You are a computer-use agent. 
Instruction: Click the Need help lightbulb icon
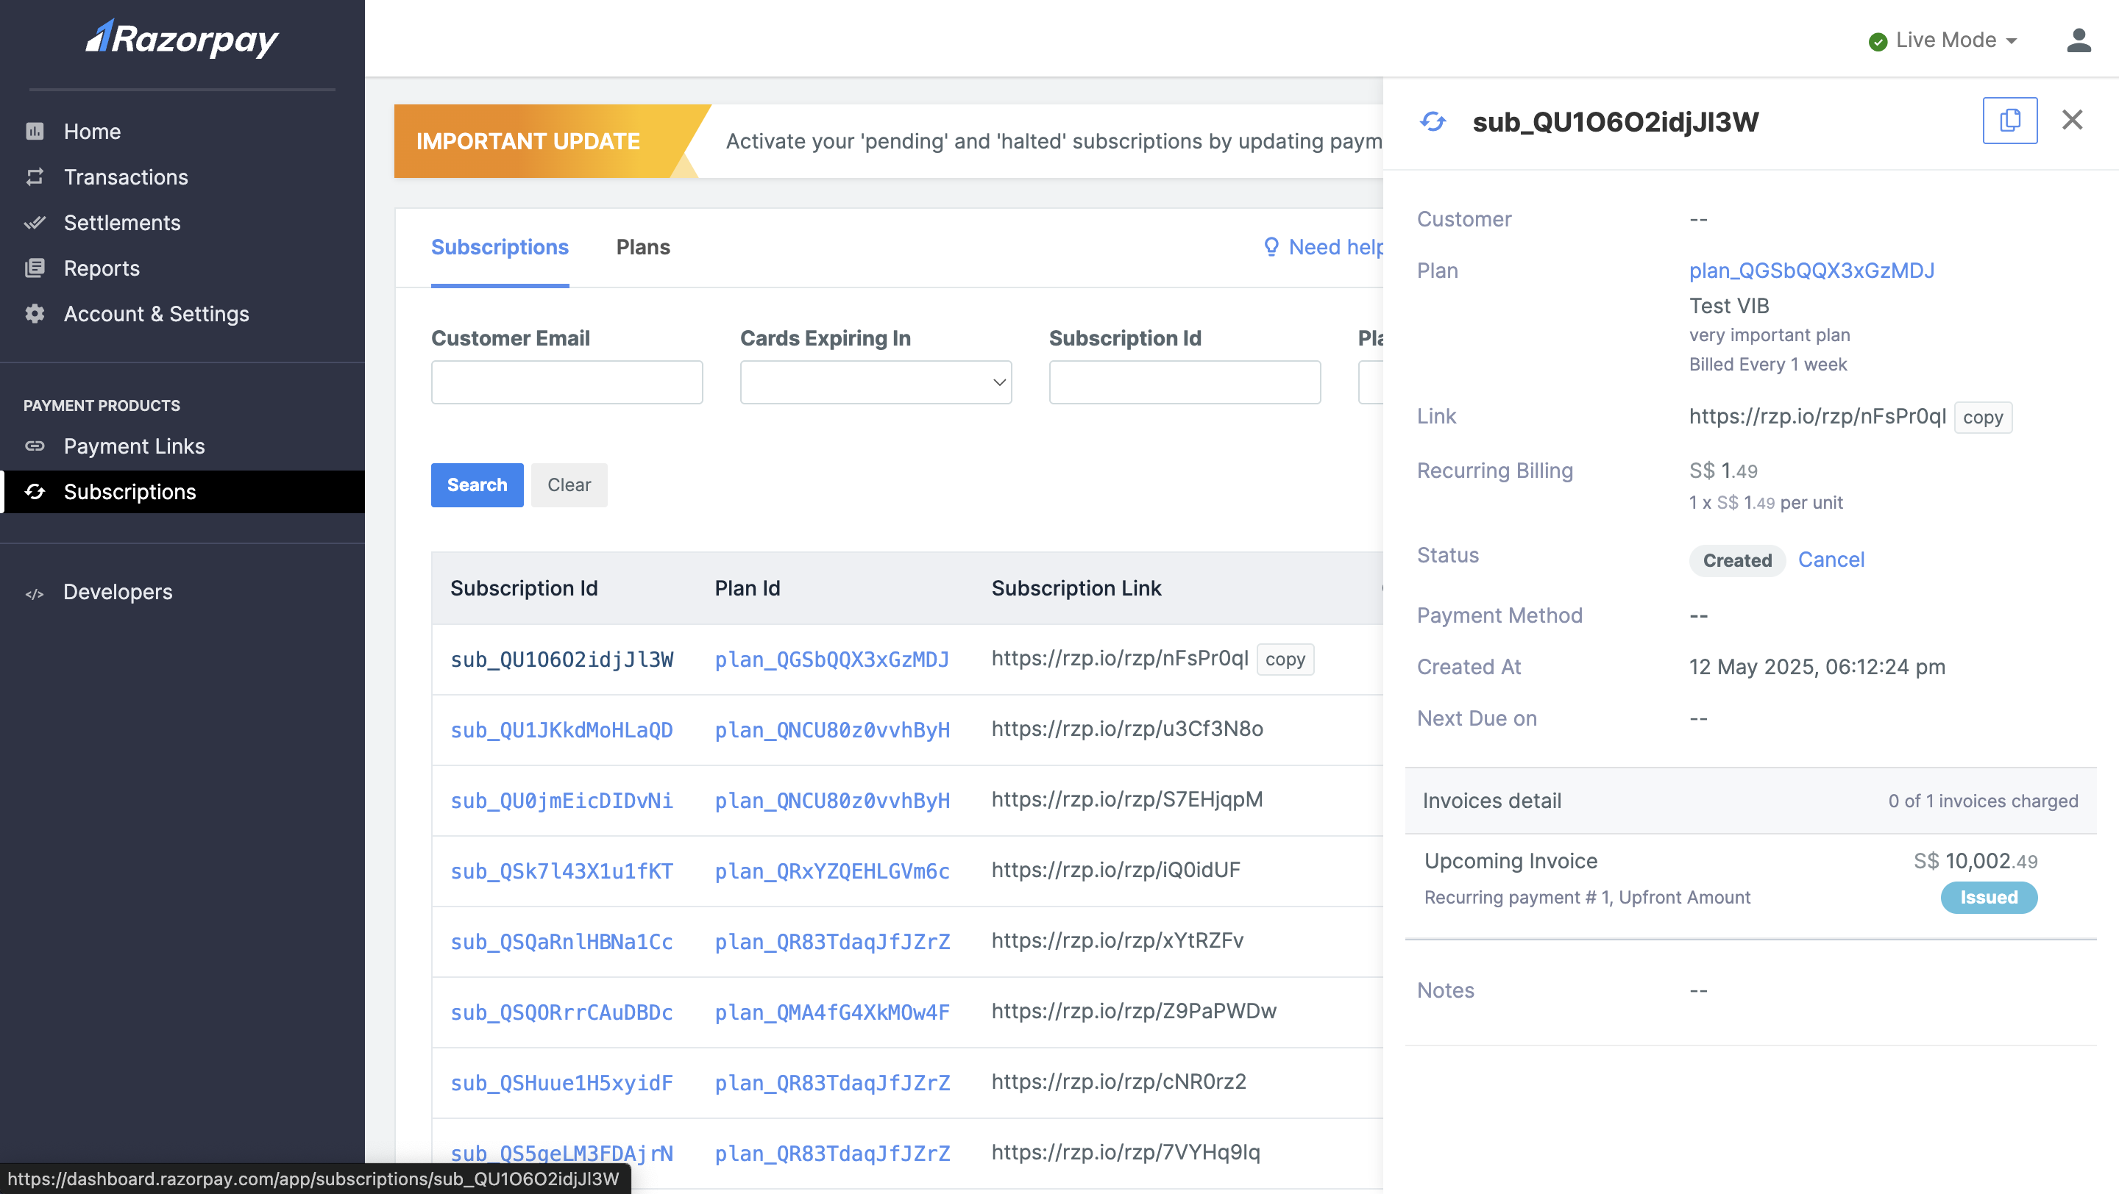point(1271,246)
